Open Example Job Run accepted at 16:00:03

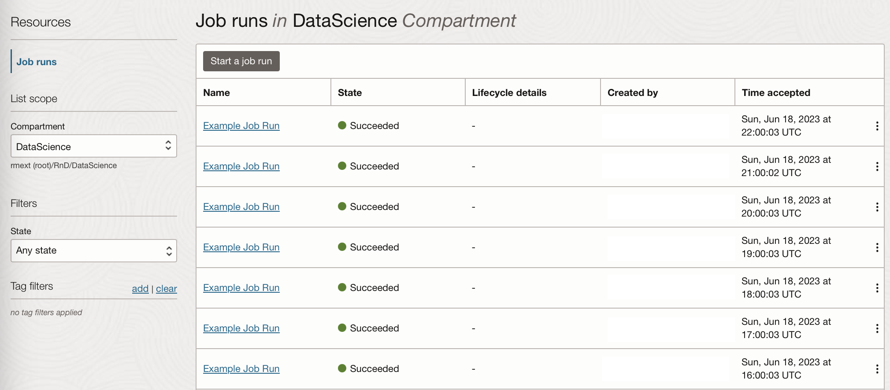coord(241,369)
